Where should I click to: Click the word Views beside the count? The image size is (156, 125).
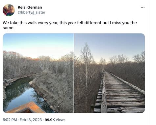pos(61,120)
